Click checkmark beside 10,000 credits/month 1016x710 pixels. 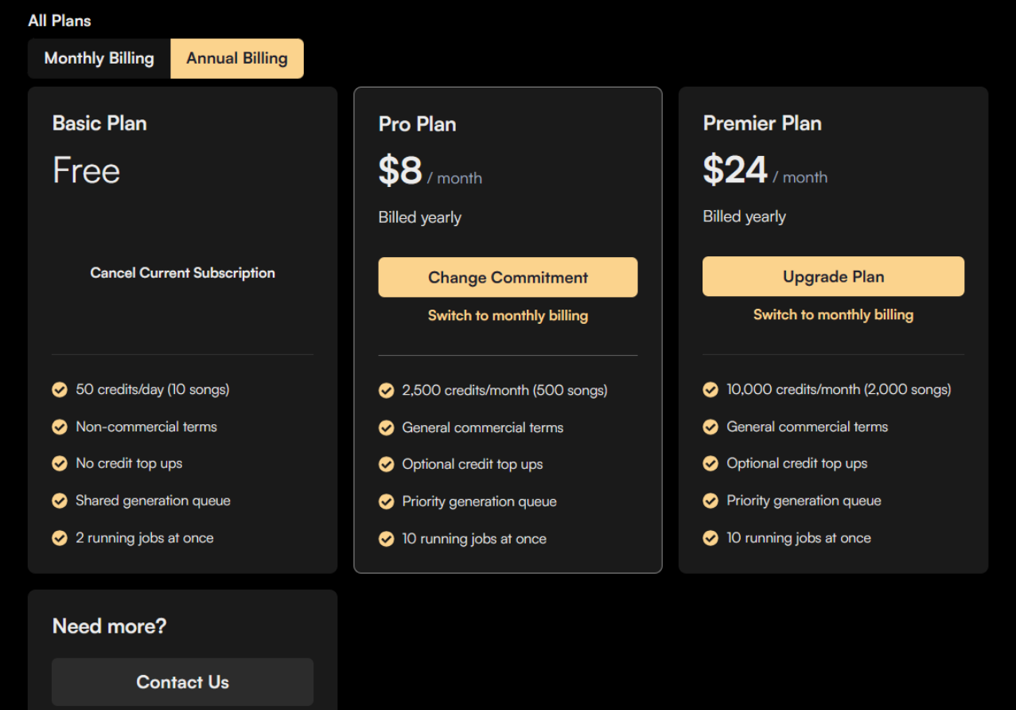coord(710,390)
